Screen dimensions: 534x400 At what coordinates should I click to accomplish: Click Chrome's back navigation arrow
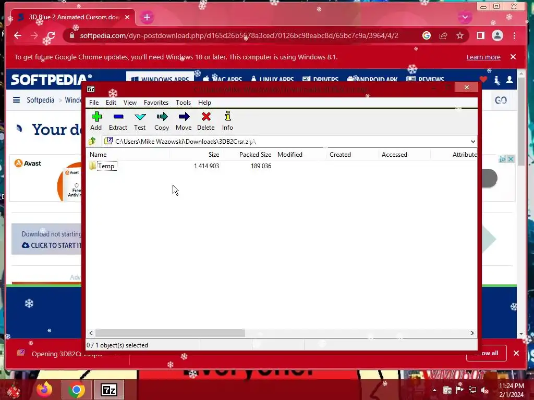(x=18, y=35)
